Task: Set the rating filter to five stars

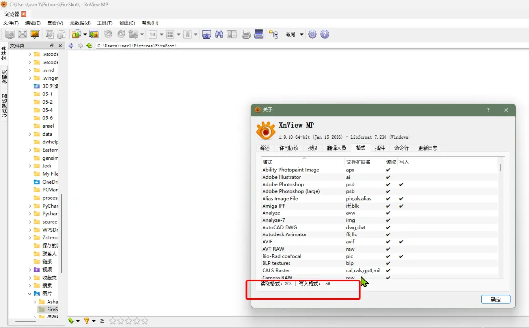Action: (x=144, y=321)
